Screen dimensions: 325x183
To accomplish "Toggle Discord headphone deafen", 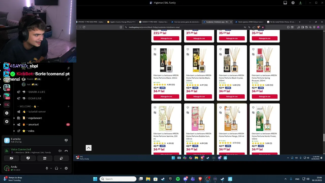I will (x=56, y=168).
